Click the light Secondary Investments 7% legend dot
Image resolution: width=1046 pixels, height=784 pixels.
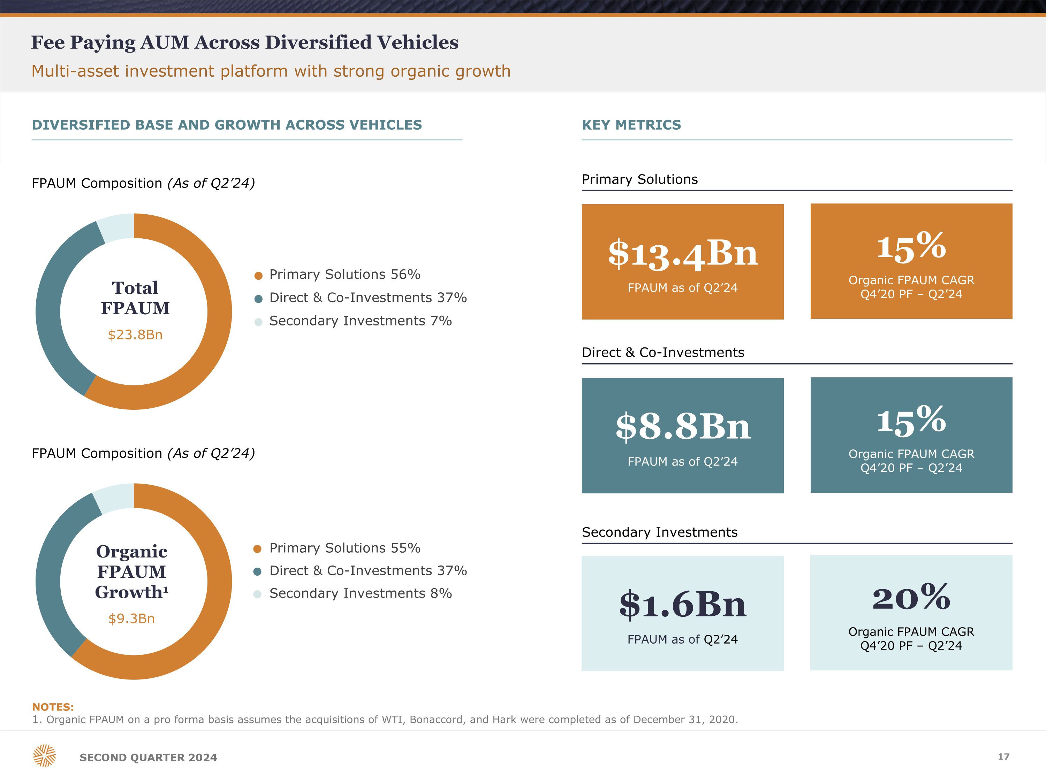click(x=258, y=322)
